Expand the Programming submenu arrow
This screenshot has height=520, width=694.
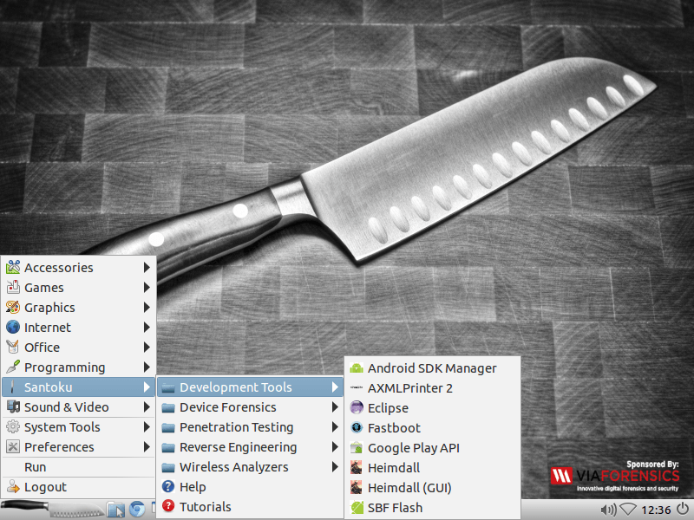[147, 367]
